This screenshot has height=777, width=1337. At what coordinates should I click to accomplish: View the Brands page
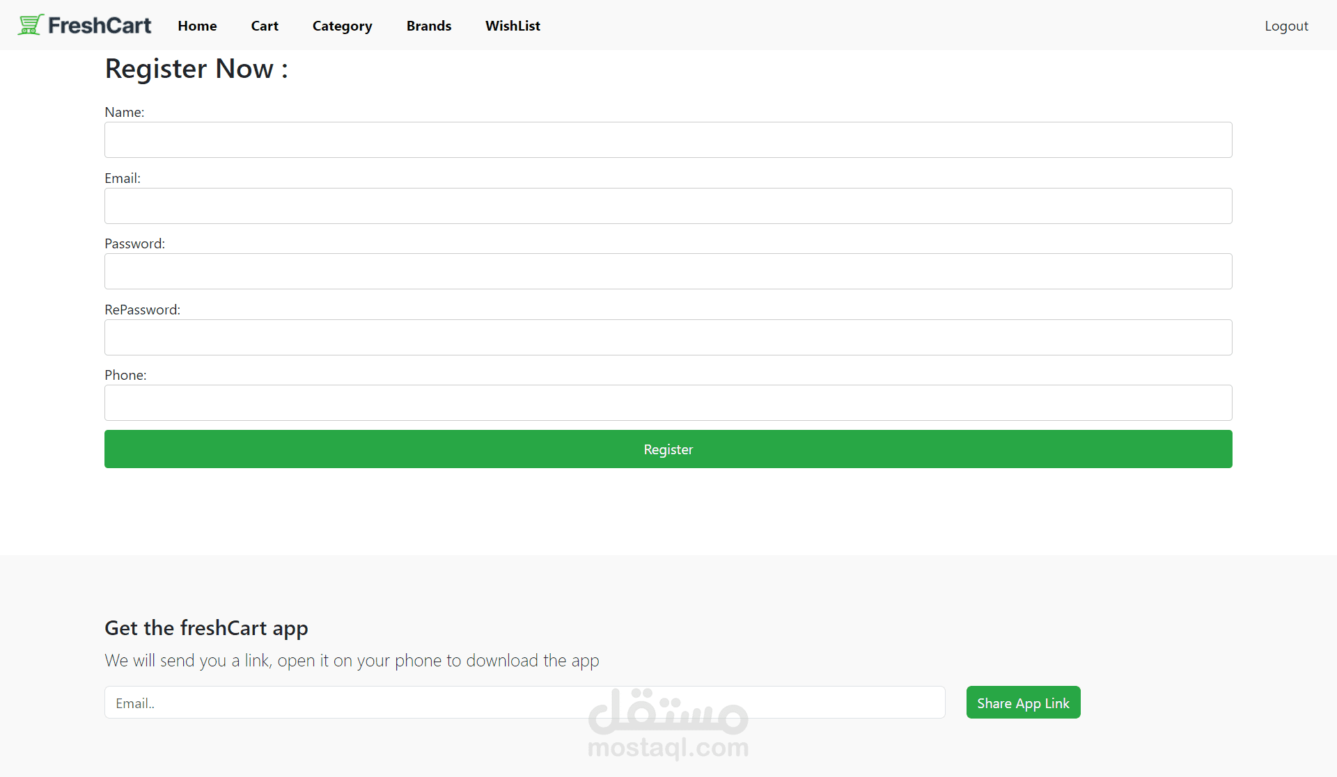pos(429,26)
